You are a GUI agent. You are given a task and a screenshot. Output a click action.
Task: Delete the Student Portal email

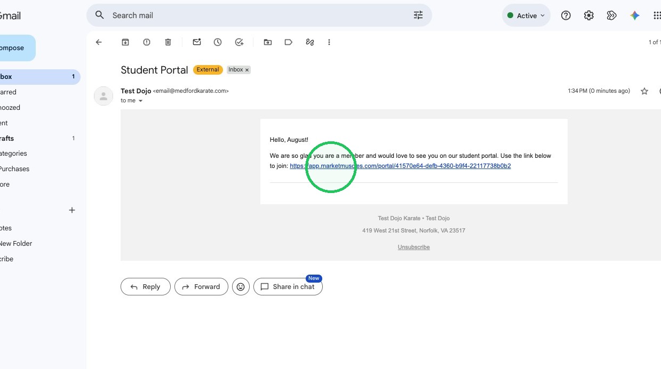pyautogui.click(x=168, y=42)
